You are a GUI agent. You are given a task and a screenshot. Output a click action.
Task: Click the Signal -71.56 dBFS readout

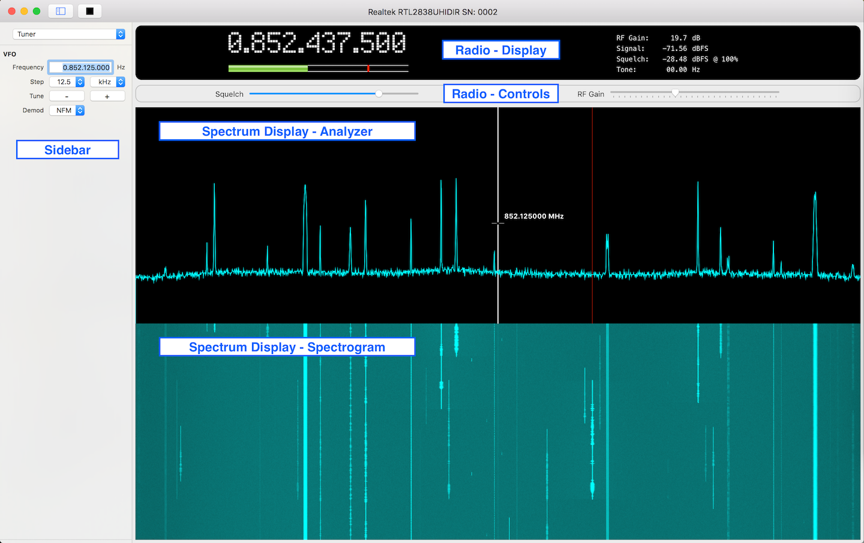(x=662, y=49)
